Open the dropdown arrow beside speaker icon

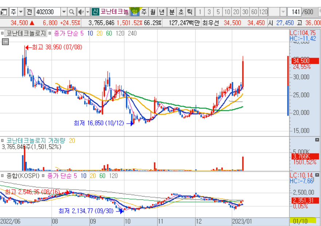point(88,12)
